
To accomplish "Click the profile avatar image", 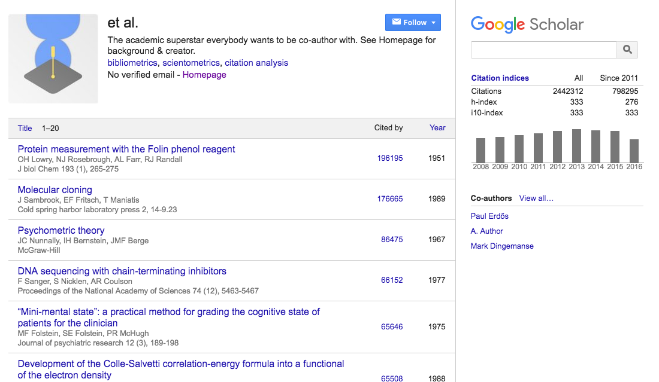I will (x=53, y=59).
